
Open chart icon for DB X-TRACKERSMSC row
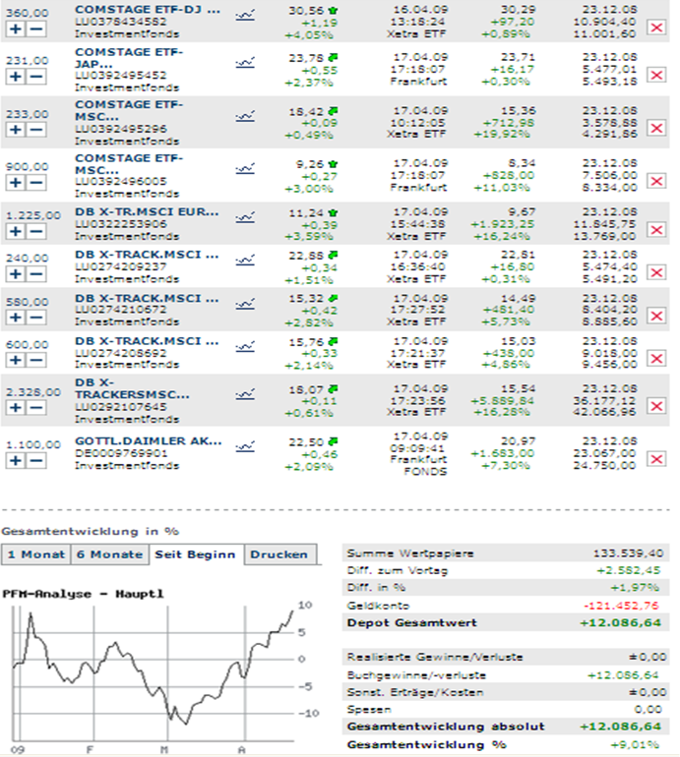245,395
